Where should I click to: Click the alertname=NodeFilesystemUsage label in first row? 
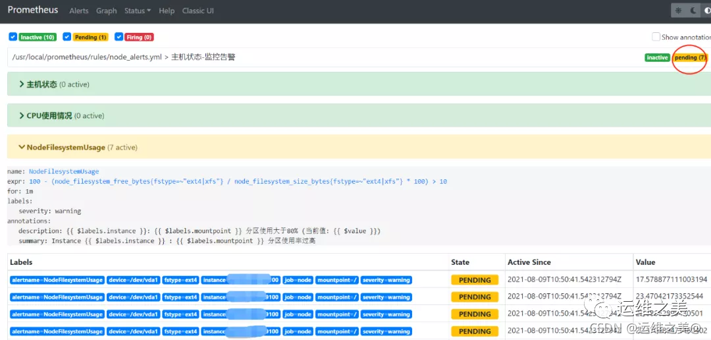57,280
